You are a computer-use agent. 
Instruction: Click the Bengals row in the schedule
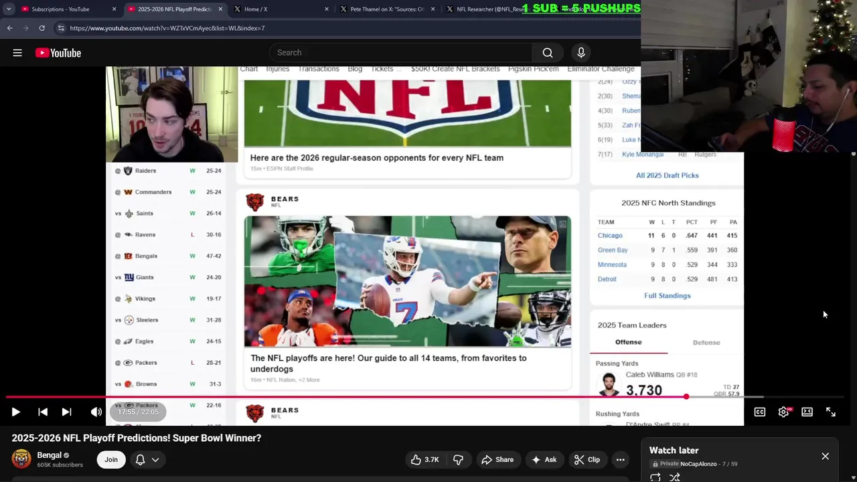[x=167, y=256]
